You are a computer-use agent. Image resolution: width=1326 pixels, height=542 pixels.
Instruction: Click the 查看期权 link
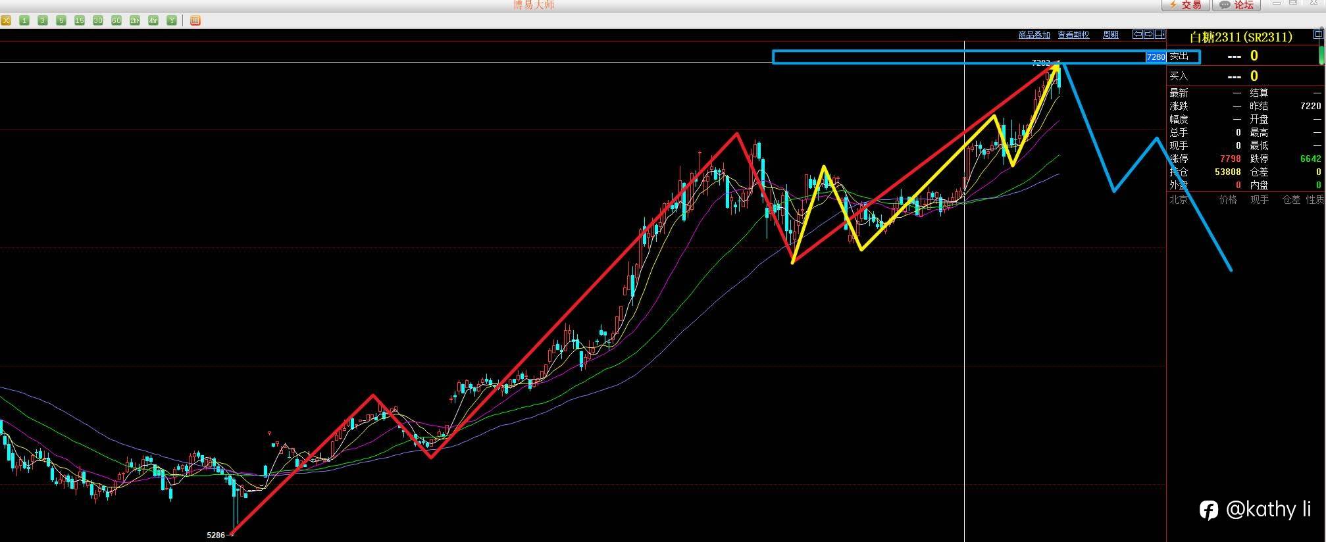click(1073, 35)
